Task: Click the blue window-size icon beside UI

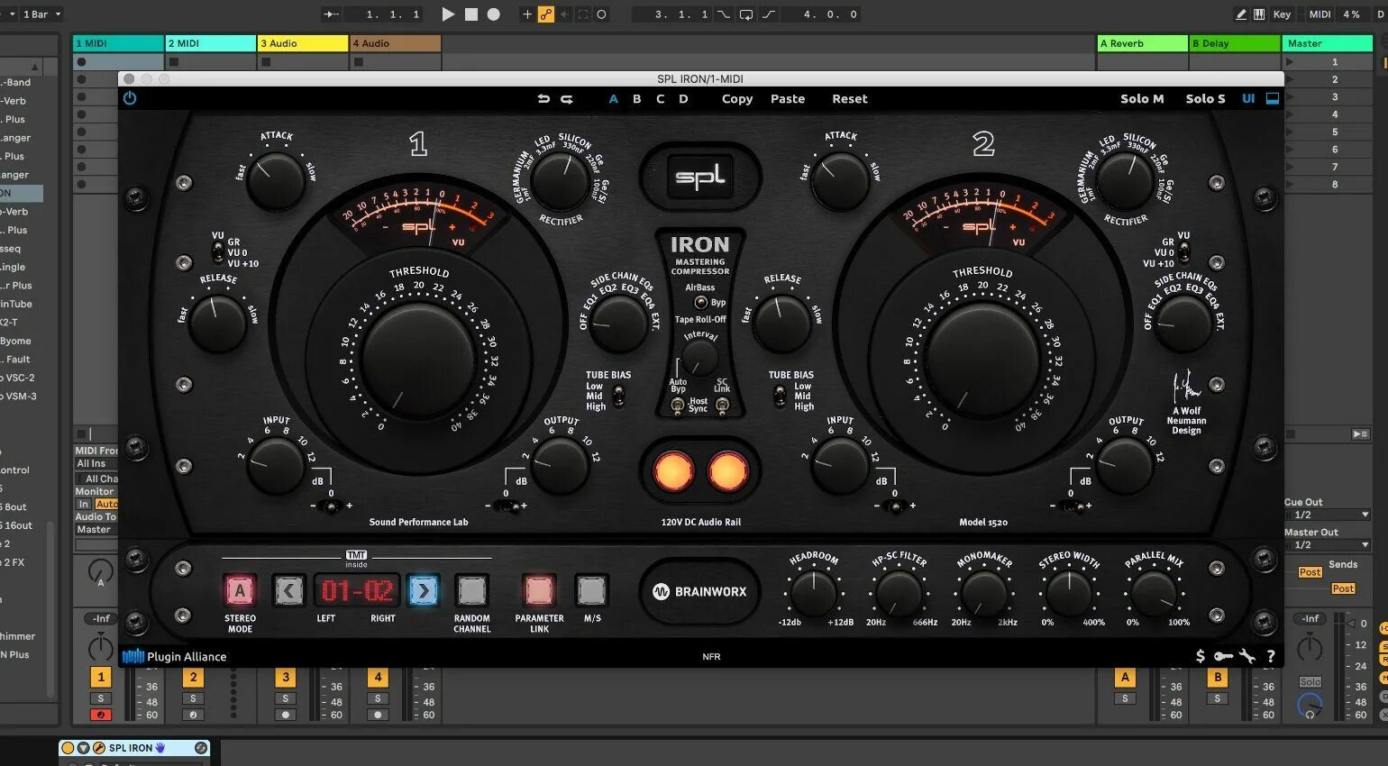Action: point(1273,98)
